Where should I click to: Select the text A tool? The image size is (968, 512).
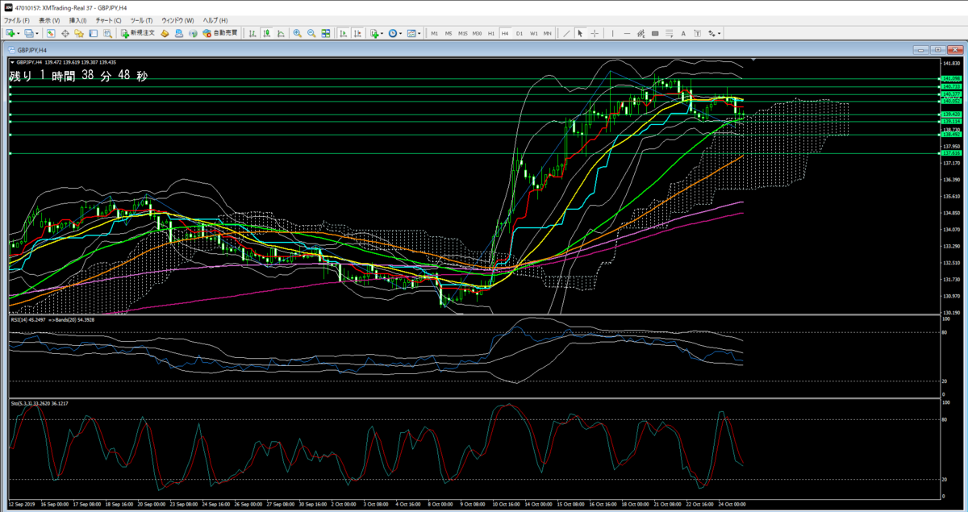tap(683, 33)
